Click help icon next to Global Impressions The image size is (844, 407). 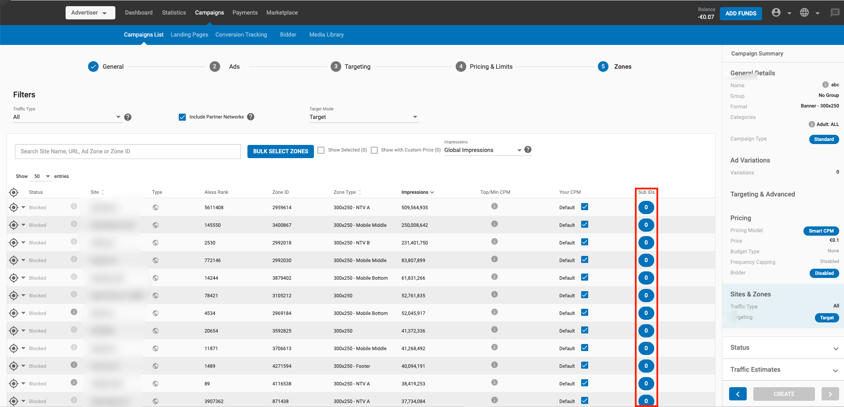tap(528, 150)
